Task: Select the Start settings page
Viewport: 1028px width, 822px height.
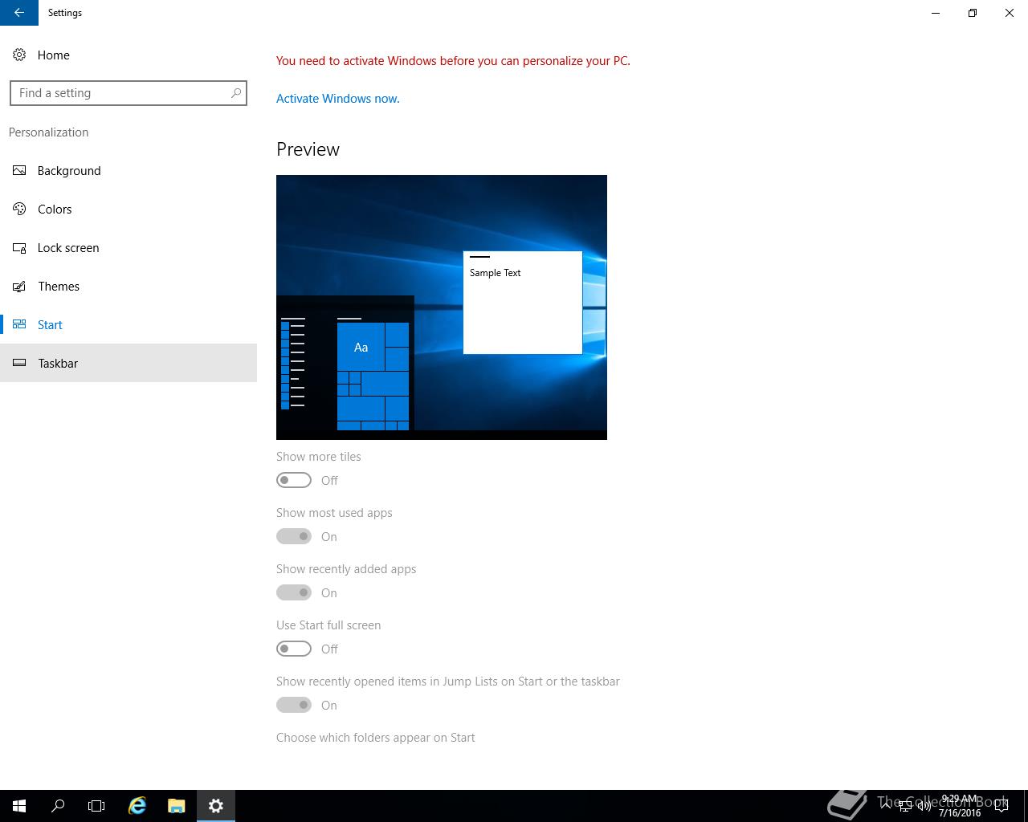Action: pos(128,324)
